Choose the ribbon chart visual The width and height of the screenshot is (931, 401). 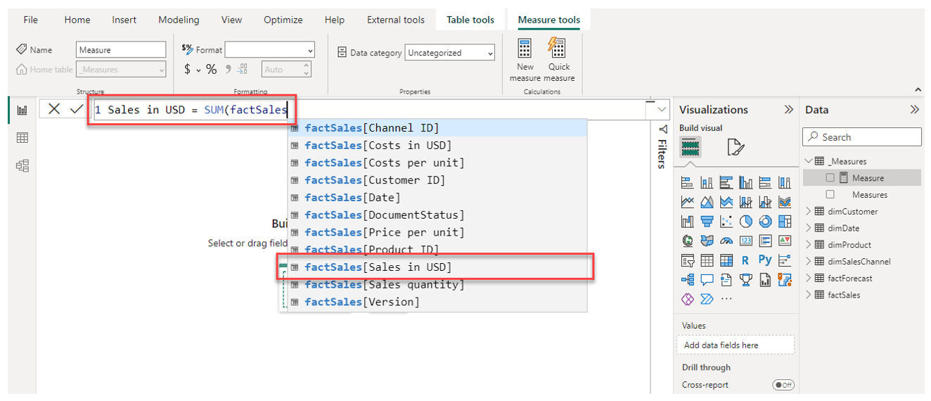pyautogui.click(x=785, y=203)
